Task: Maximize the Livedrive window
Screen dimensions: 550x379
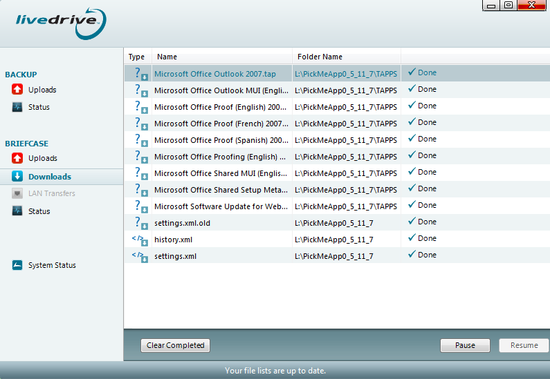Action: pos(508,6)
